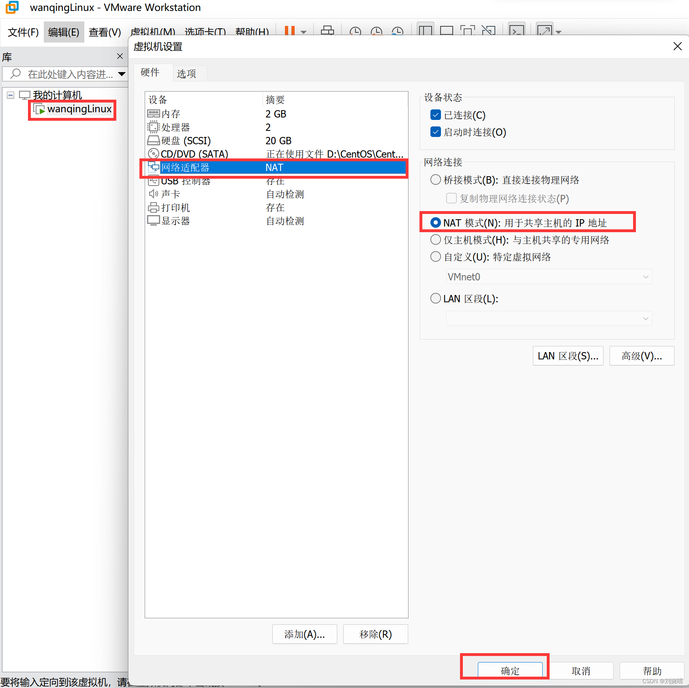Select LAN 区段(L) radio button
The image size is (689, 688).
pos(436,298)
